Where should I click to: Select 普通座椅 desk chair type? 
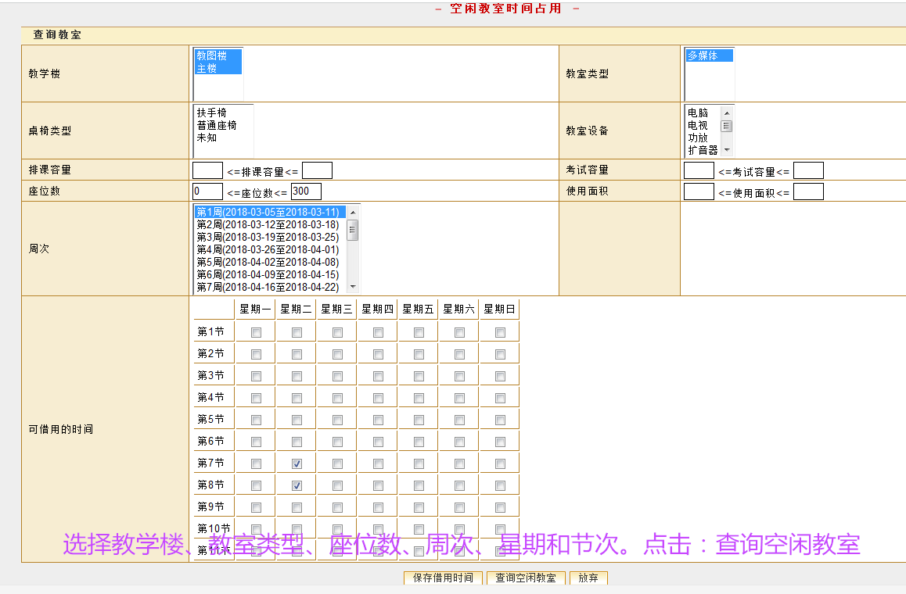click(217, 125)
